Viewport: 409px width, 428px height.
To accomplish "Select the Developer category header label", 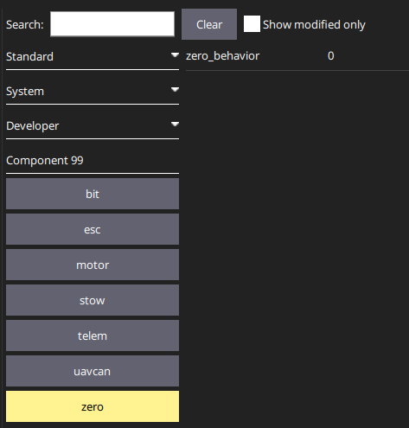I will (33, 126).
